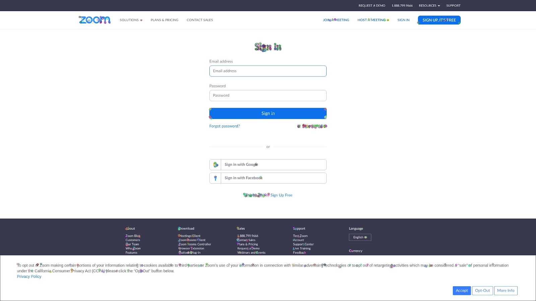Open Zoom Rooms Controller footer link
Image resolution: width=536 pixels, height=301 pixels.
click(x=195, y=244)
